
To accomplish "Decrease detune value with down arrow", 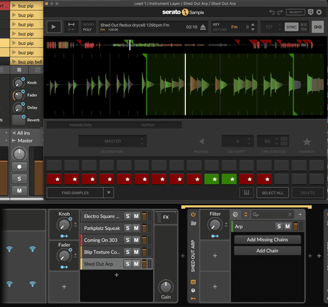I will click(x=253, y=30).
